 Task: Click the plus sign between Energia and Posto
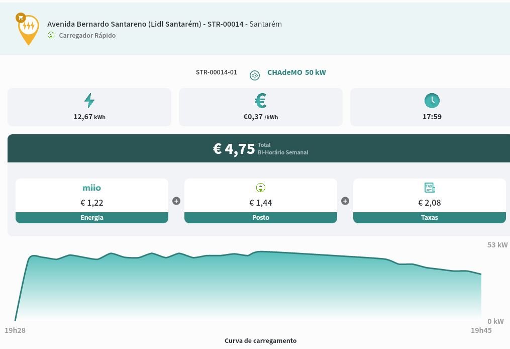(176, 201)
